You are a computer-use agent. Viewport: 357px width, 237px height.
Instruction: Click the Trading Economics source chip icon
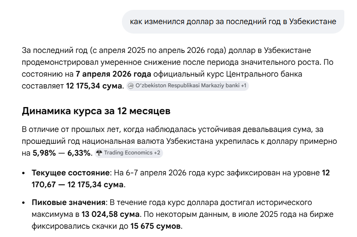(99, 153)
